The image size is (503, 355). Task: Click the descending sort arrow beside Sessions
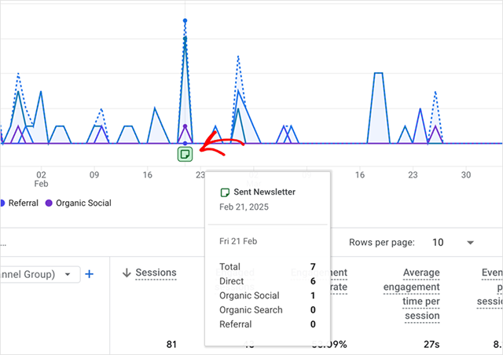(x=127, y=273)
